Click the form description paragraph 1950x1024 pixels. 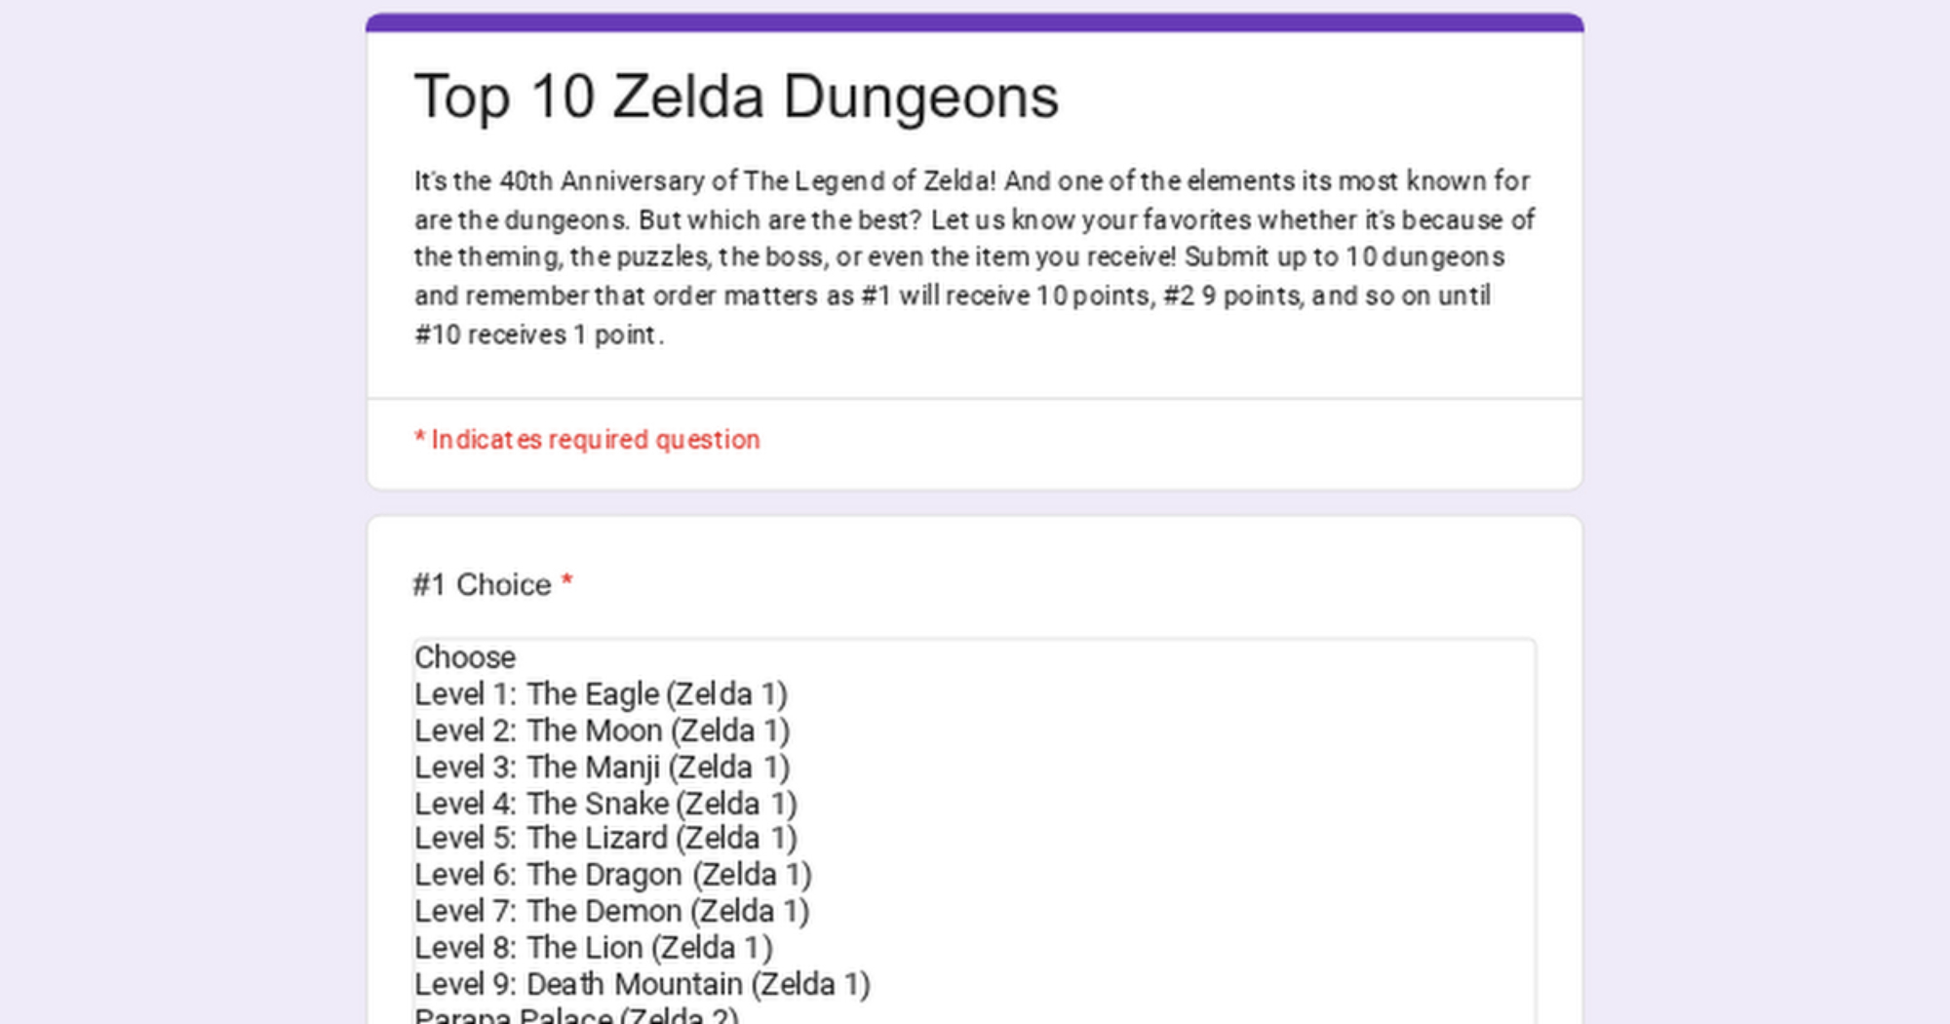[973, 257]
